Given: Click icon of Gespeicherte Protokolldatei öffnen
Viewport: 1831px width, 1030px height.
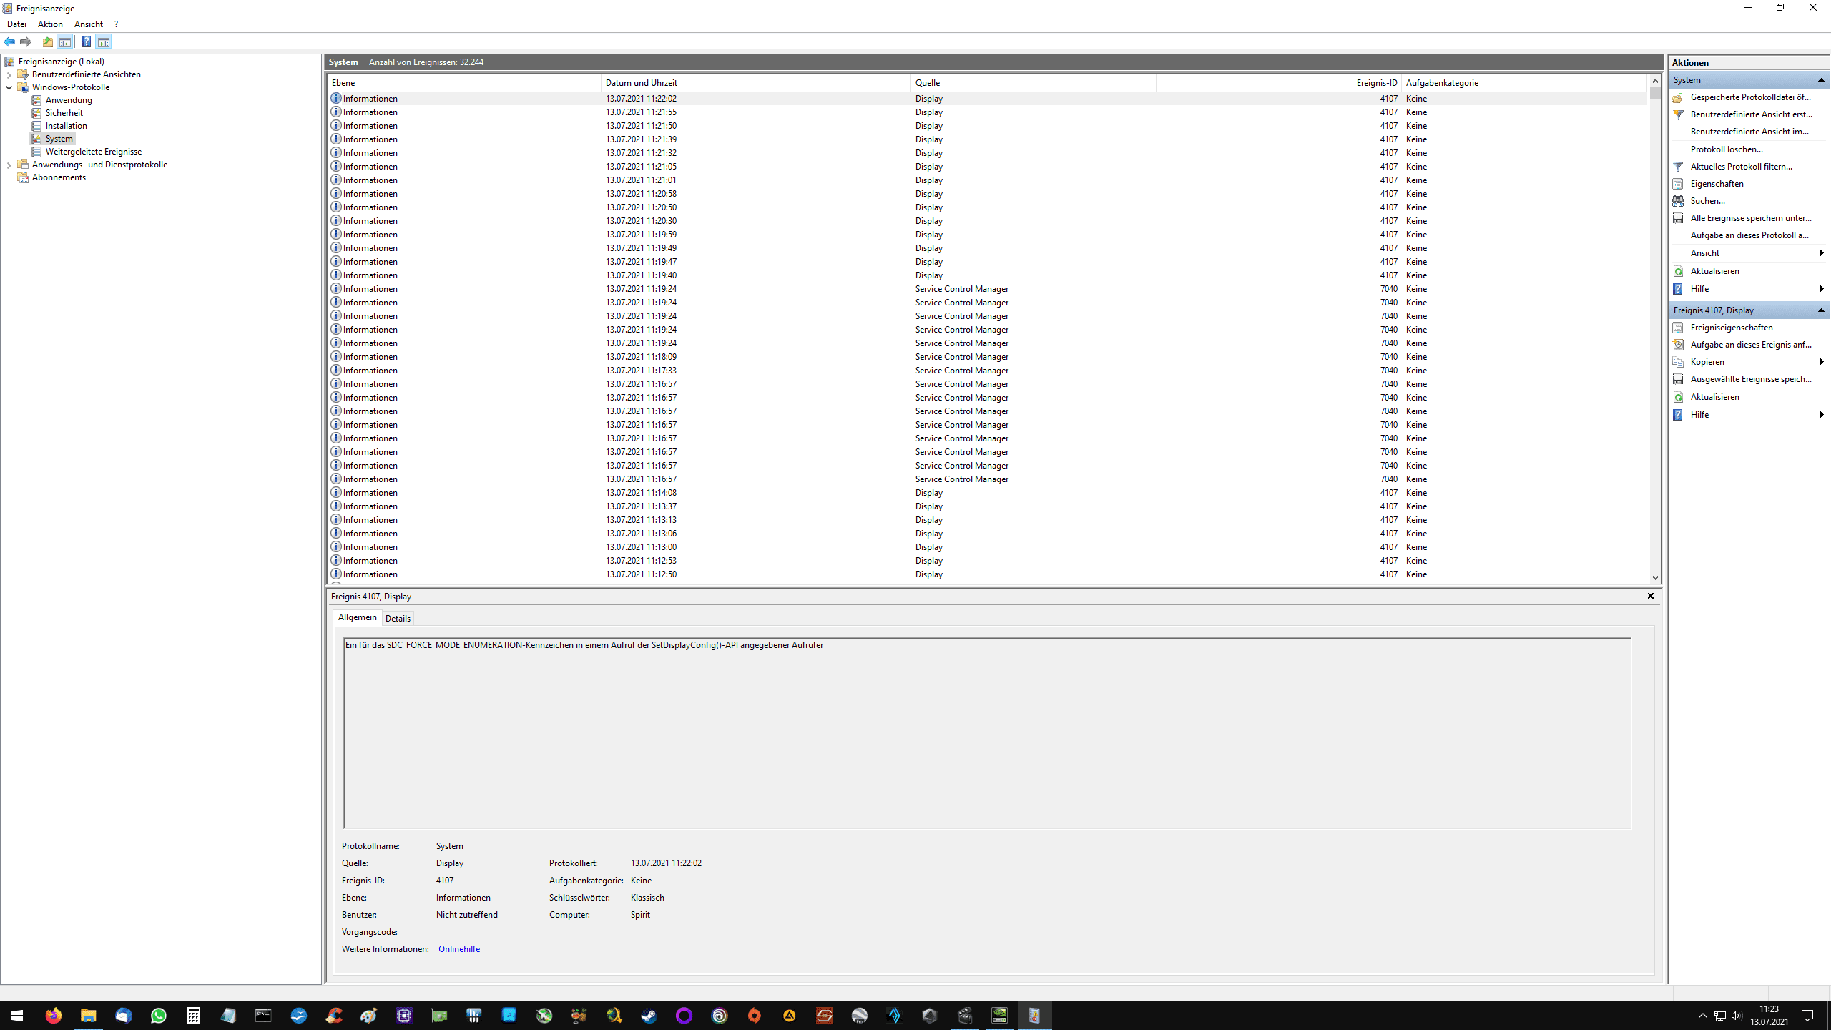Looking at the screenshot, I should point(1678,97).
